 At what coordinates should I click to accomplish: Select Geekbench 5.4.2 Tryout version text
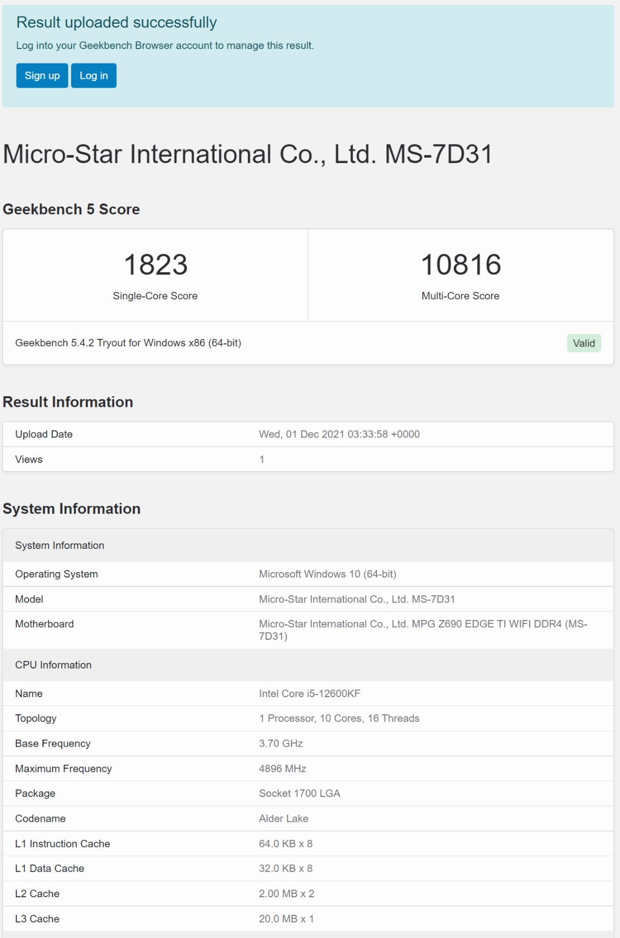pos(128,343)
